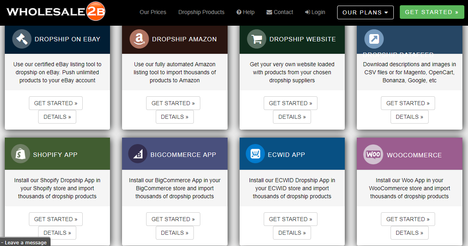Click the ECWID cart icon
Viewport: 468px width, 246px height.
(x=255, y=154)
